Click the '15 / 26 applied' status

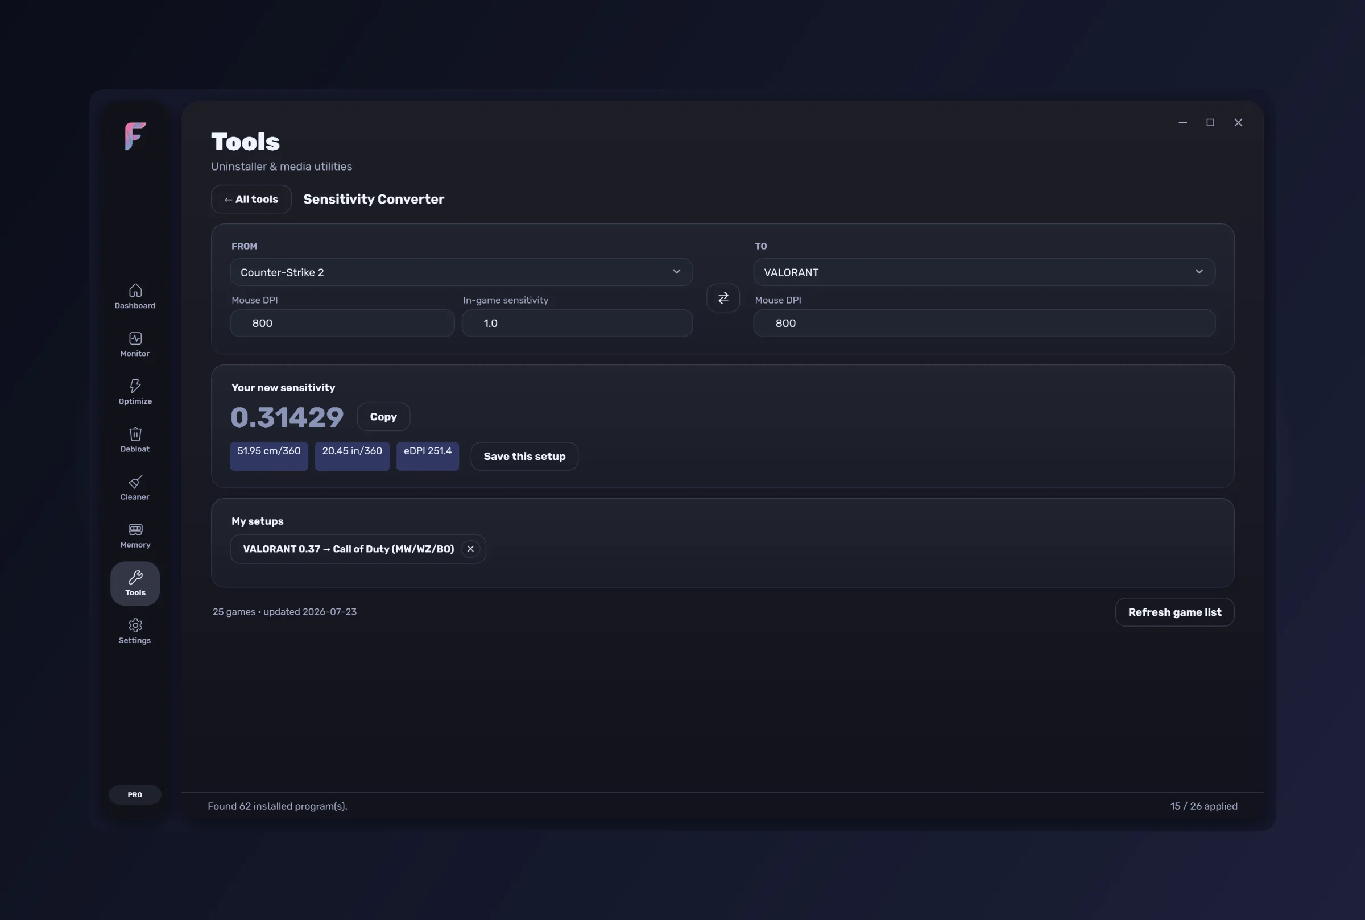coord(1203,806)
